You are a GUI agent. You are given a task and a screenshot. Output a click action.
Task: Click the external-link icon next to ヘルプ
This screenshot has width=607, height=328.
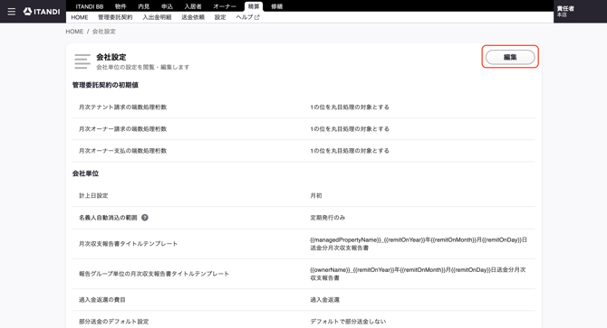257,17
